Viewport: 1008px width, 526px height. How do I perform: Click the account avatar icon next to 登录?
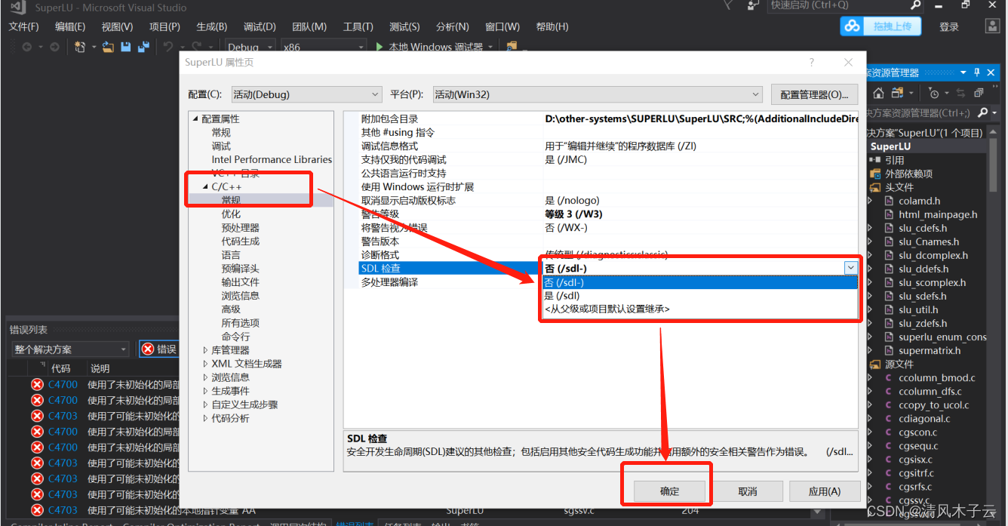coord(993,26)
